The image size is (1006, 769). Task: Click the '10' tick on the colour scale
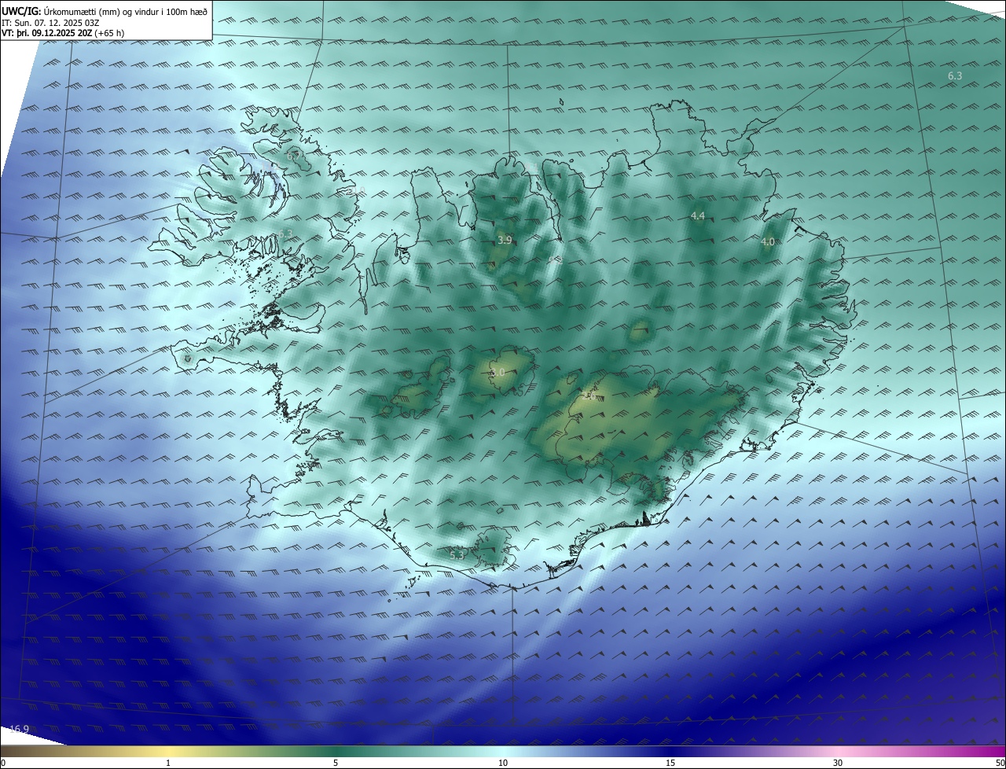click(503, 763)
